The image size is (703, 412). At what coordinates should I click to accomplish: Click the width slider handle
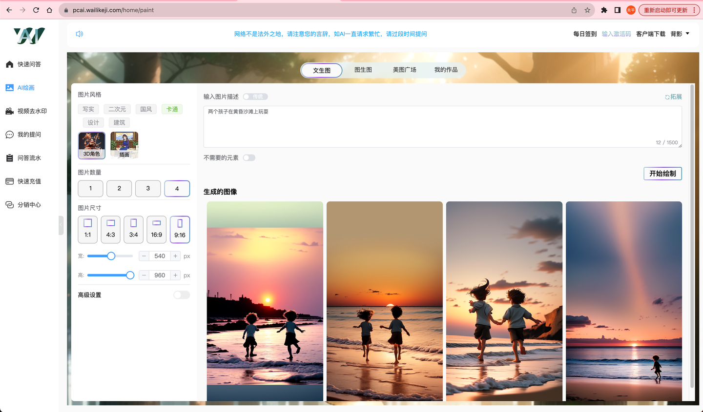[111, 256]
